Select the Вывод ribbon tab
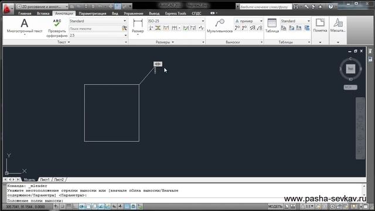The height and width of the screenshot is (211, 375). (x=154, y=13)
